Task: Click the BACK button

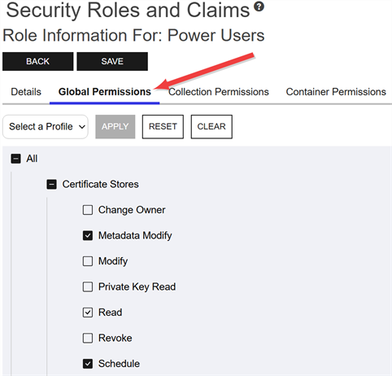Action: tap(38, 62)
